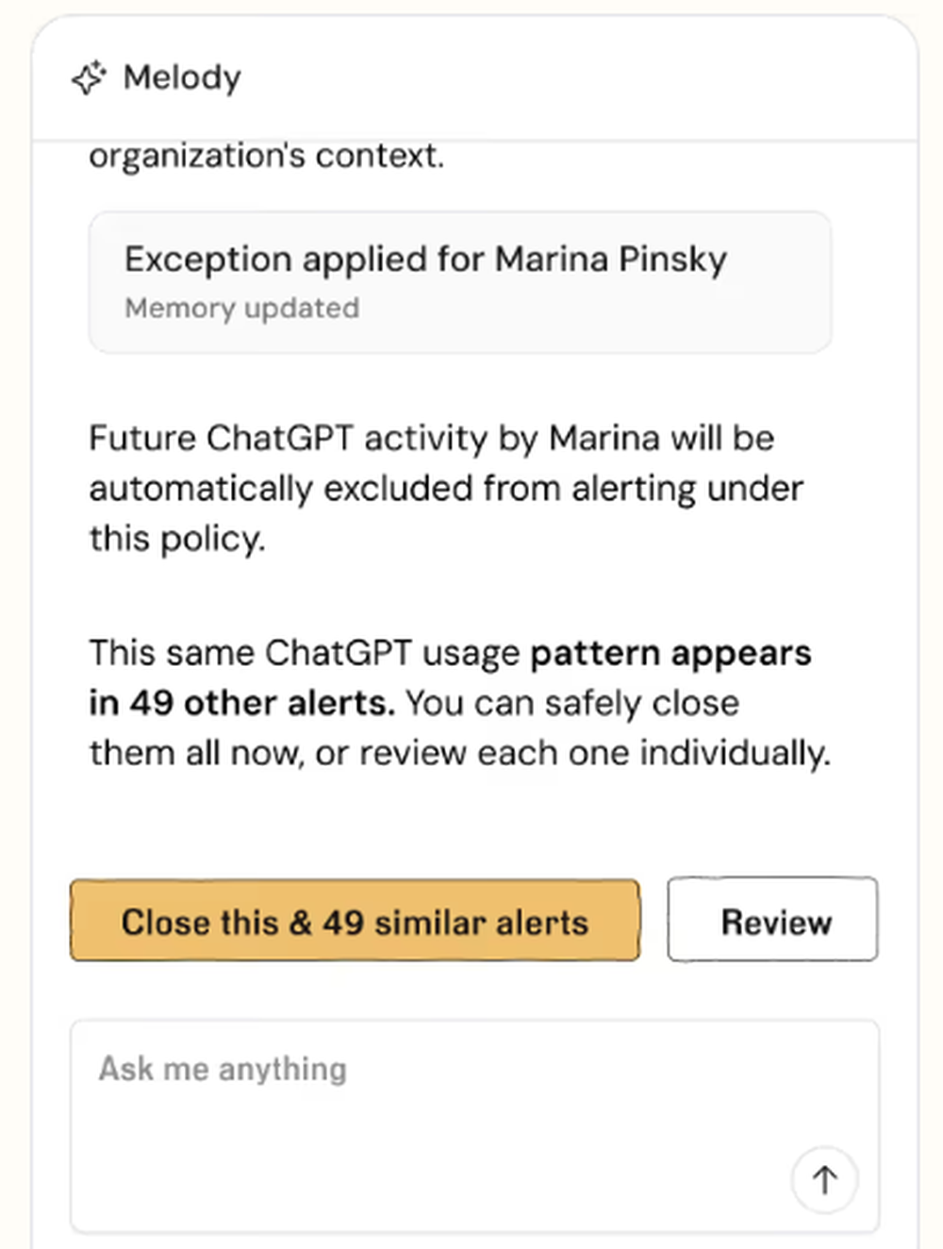Image resolution: width=943 pixels, height=1249 pixels.
Task: Click the Memory updated label
Action: point(242,308)
